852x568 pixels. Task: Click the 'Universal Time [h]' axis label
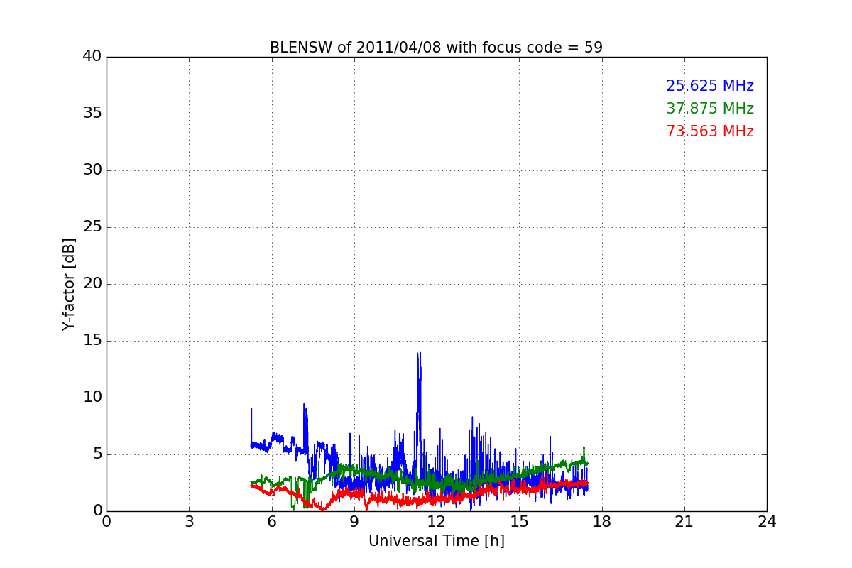click(x=436, y=541)
